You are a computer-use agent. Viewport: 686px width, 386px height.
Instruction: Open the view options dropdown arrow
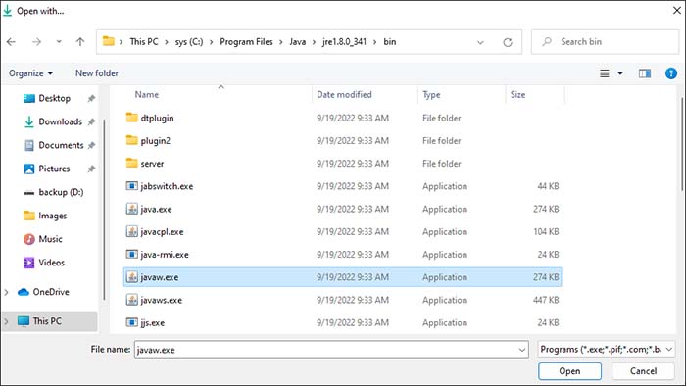[620, 73]
